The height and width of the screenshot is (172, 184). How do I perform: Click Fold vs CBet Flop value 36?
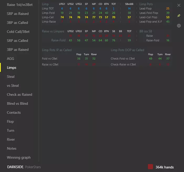79,59
